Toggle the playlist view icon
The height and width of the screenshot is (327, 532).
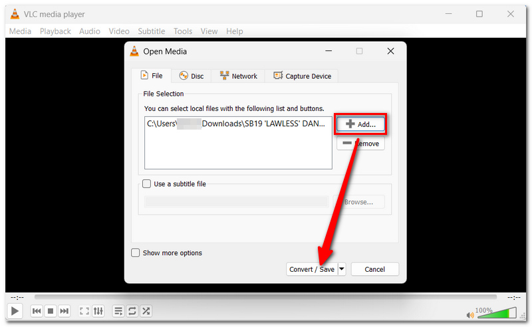click(x=118, y=311)
